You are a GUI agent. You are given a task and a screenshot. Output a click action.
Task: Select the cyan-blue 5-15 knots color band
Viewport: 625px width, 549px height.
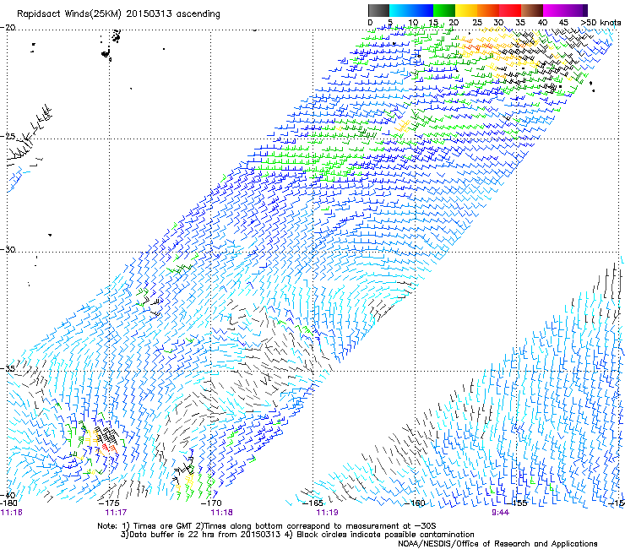point(411,10)
